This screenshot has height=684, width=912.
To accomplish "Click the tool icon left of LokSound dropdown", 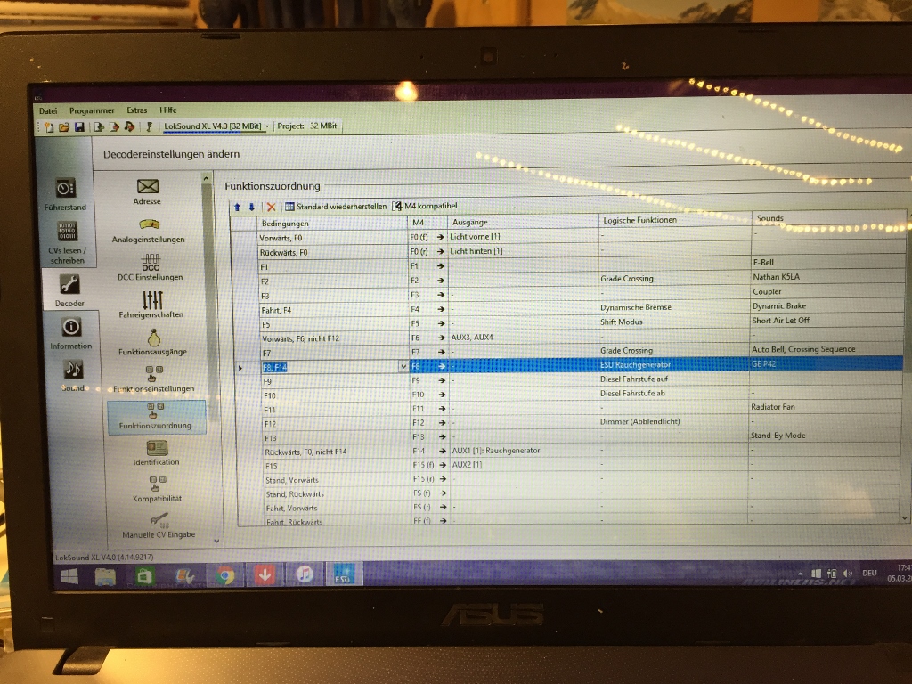I will pyautogui.click(x=149, y=126).
